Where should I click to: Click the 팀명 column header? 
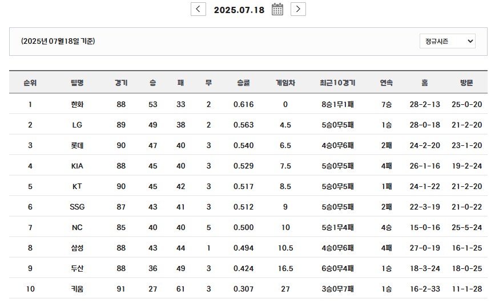(77, 83)
